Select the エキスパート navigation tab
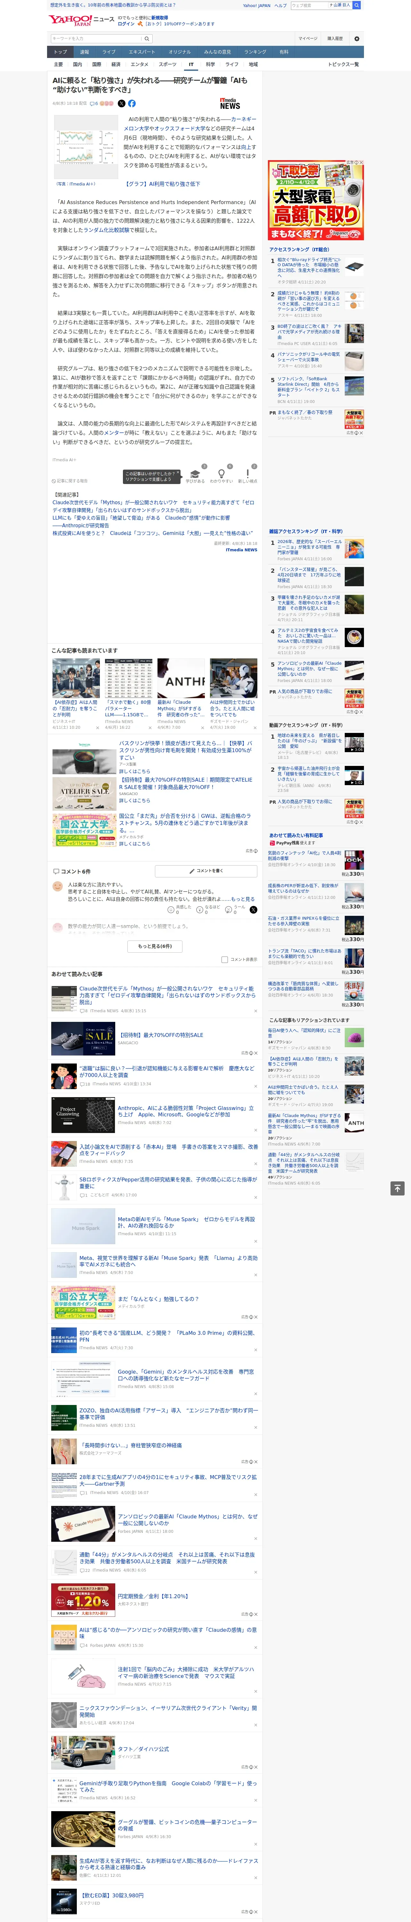The width and height of the screenshot is (411, 1922). tap(142, 52)
